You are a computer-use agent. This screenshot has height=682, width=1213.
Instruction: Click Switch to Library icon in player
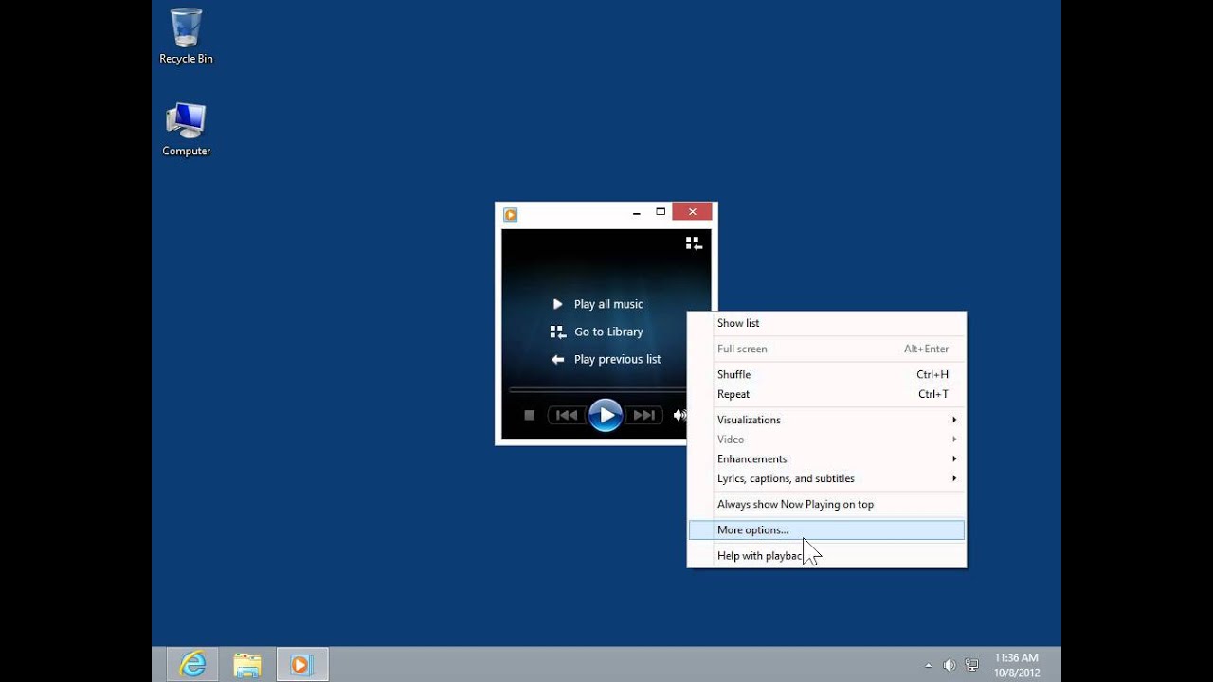[694, 243]
